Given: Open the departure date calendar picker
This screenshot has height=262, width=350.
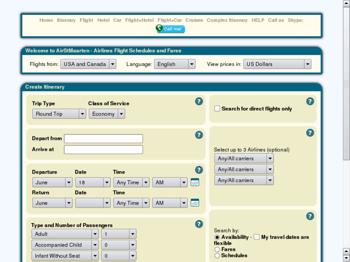Looking at the screenshot, I should [x=195, y=182].
